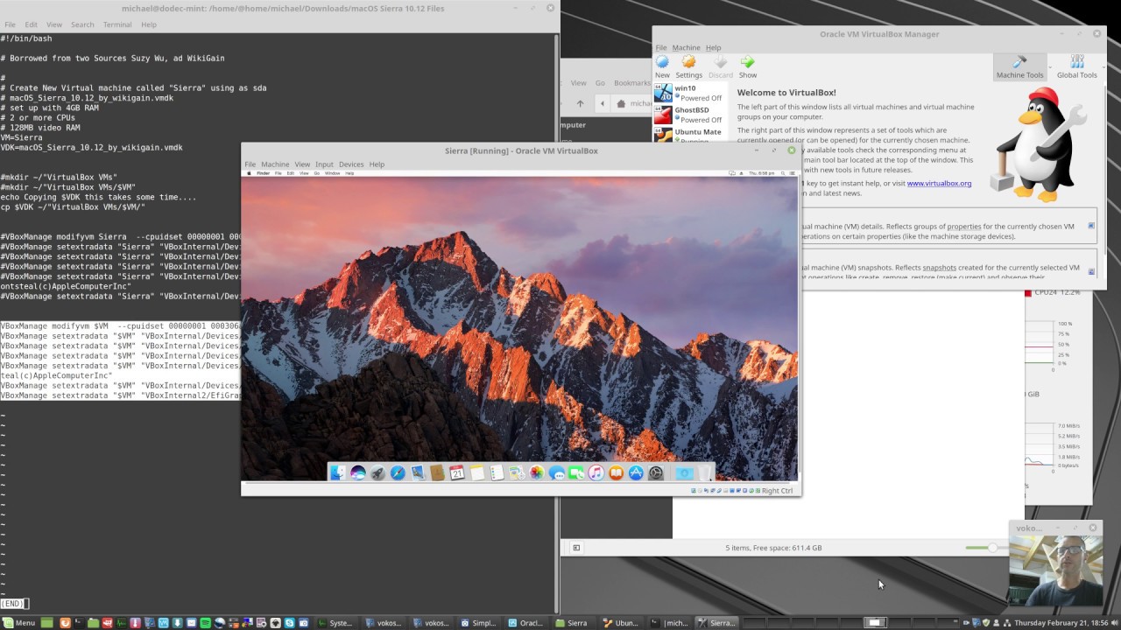This screenshot has width=1121, height=630.
Task: Open File menu in VirtualBox Manager
Action: click(661, 47)
